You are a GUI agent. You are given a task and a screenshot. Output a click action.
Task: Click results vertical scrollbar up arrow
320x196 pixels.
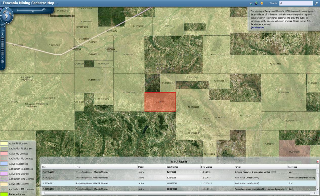tap(318, 171)
